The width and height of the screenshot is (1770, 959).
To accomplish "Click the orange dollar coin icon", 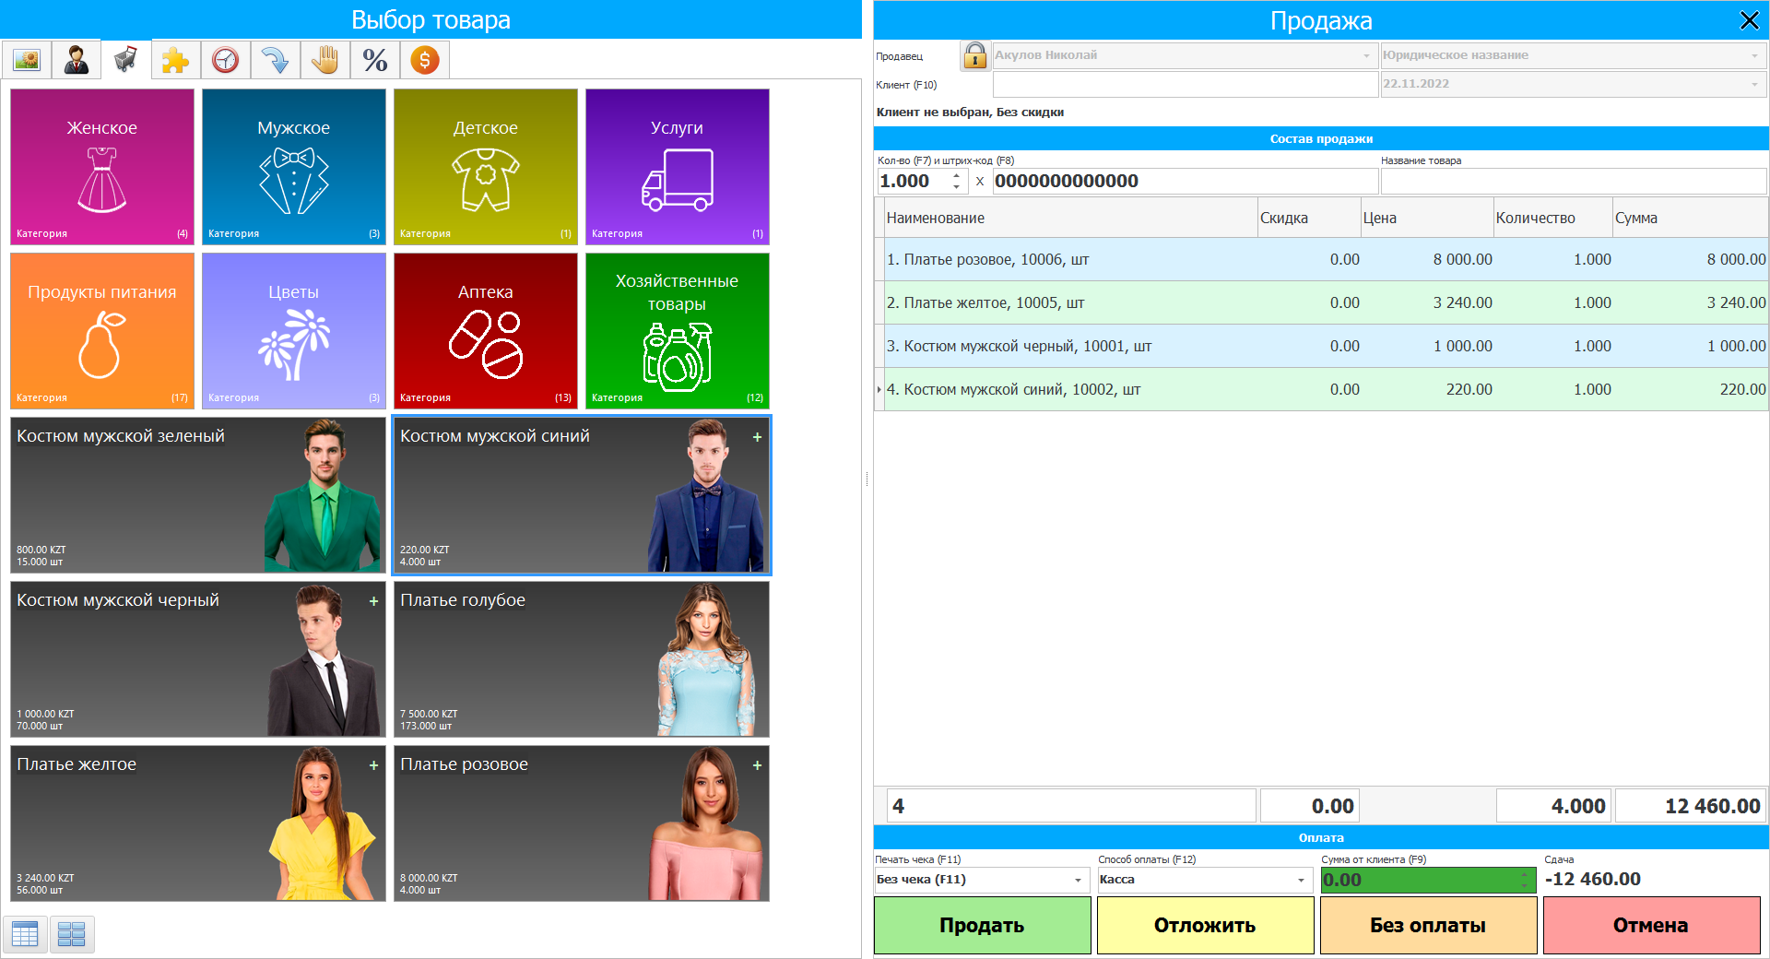I will coord(424,61).
